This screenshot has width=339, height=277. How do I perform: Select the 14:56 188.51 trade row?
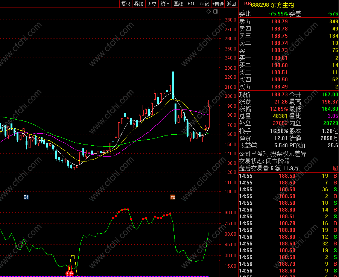tap(289, 216)
